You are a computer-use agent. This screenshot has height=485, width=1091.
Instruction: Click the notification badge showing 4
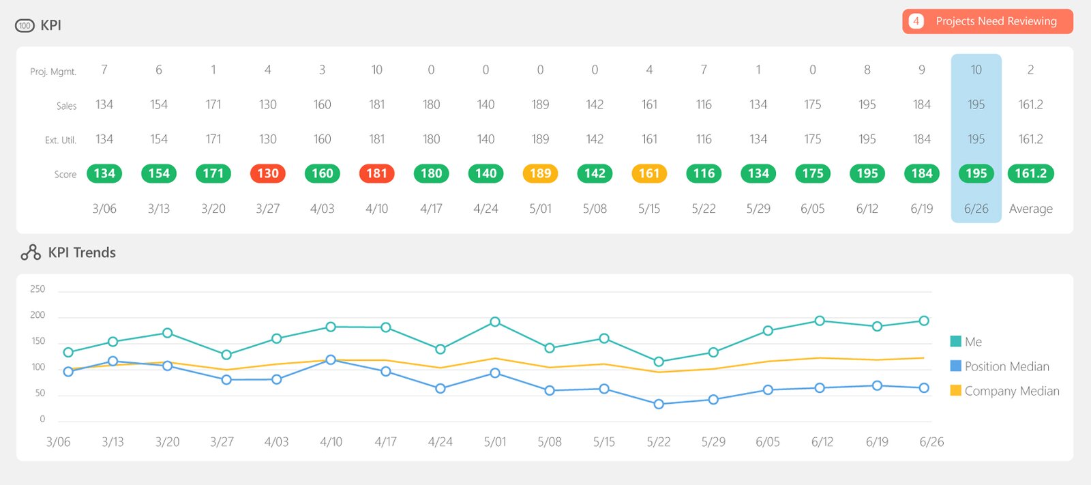pyautogui.click(x=916, y=21)
